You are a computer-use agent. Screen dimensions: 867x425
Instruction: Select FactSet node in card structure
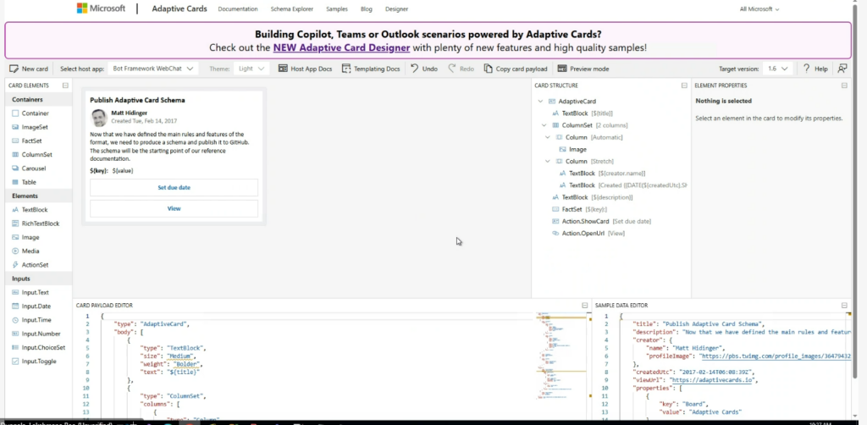(579, 209)
